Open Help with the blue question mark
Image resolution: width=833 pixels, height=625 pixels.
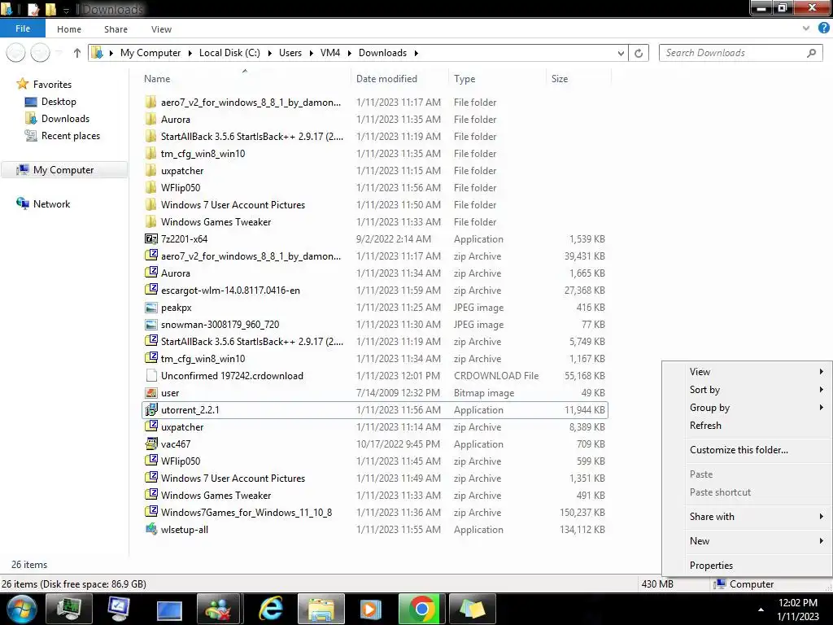[x=824, y=28]
